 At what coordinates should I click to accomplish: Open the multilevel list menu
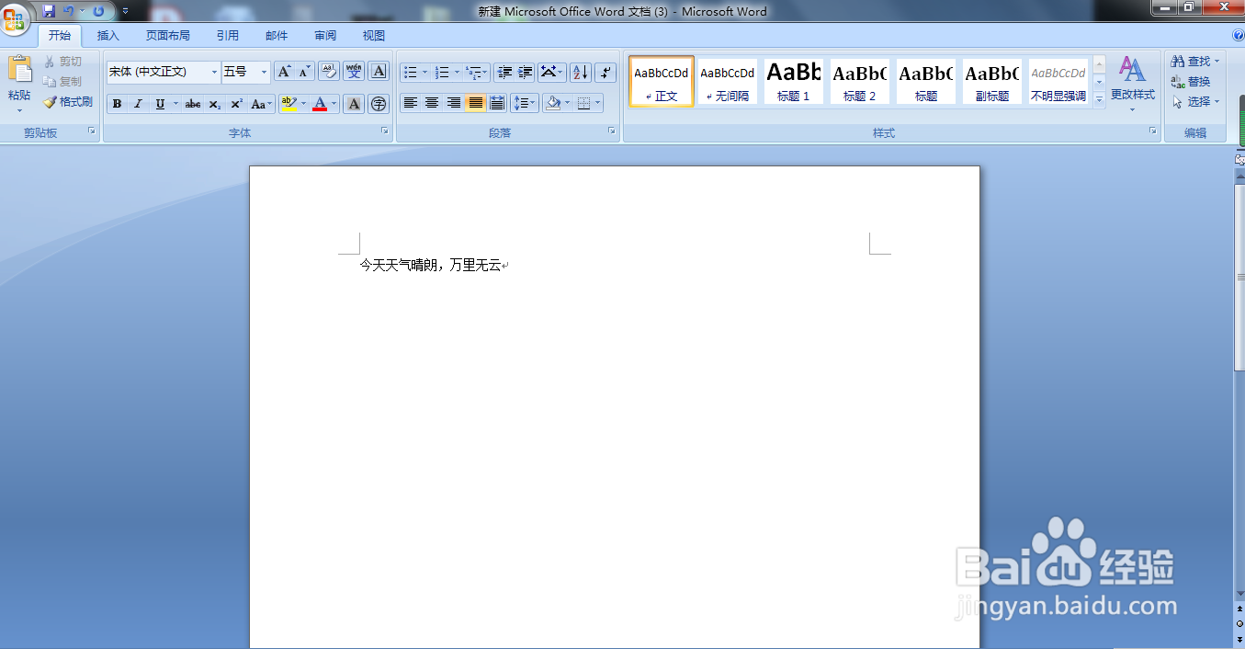[476, 72]
